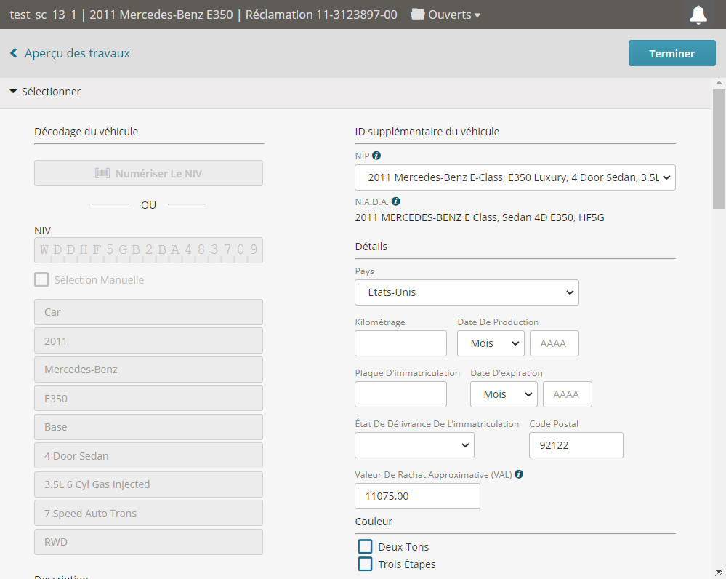The width and height of the screenshot is (726, 579).
Task: Open the NIP vehicle dropdown
Action: (515, 177)
